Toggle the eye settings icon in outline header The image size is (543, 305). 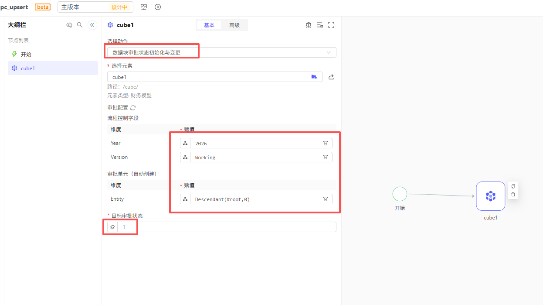(69, 25)
